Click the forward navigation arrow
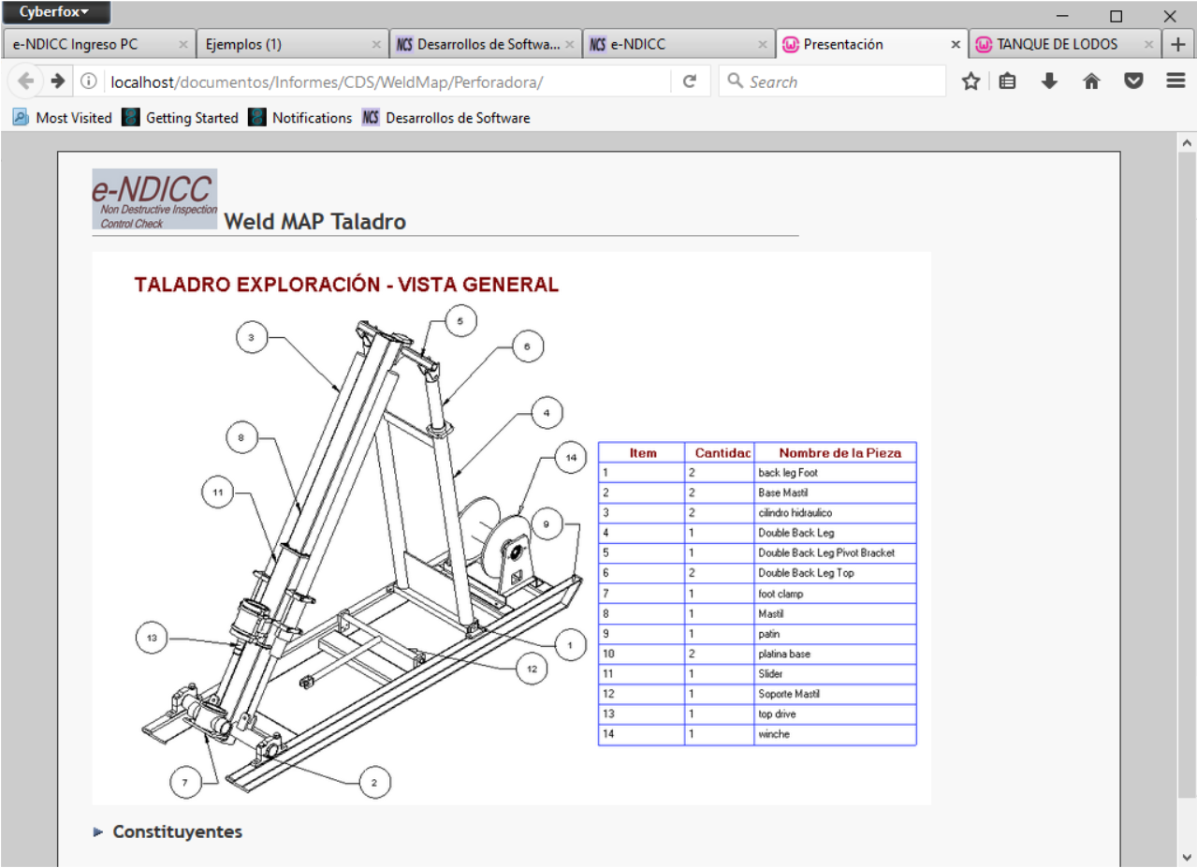Viewport: 1197px width, 868px height. tap(58, 81)
